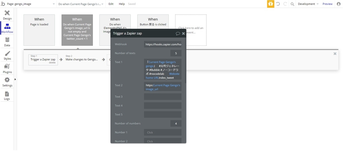Select the image_url not empty event
The image size is (343, 151).
77,30
